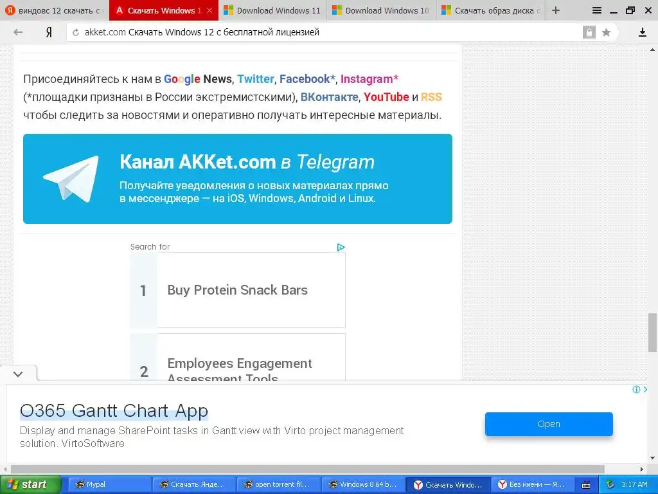Switch to 'Скачать Янде...' taskbar window
Screen dimensions: 658x494
point(193,484)
